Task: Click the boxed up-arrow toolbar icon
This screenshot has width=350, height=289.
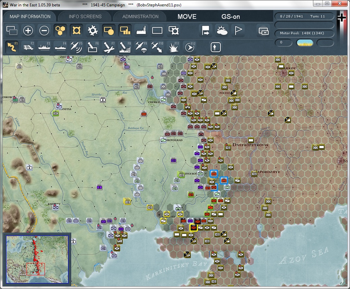Action: click(215, 47)
